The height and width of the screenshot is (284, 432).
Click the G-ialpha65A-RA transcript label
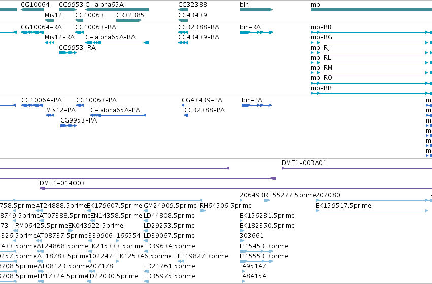111,37
